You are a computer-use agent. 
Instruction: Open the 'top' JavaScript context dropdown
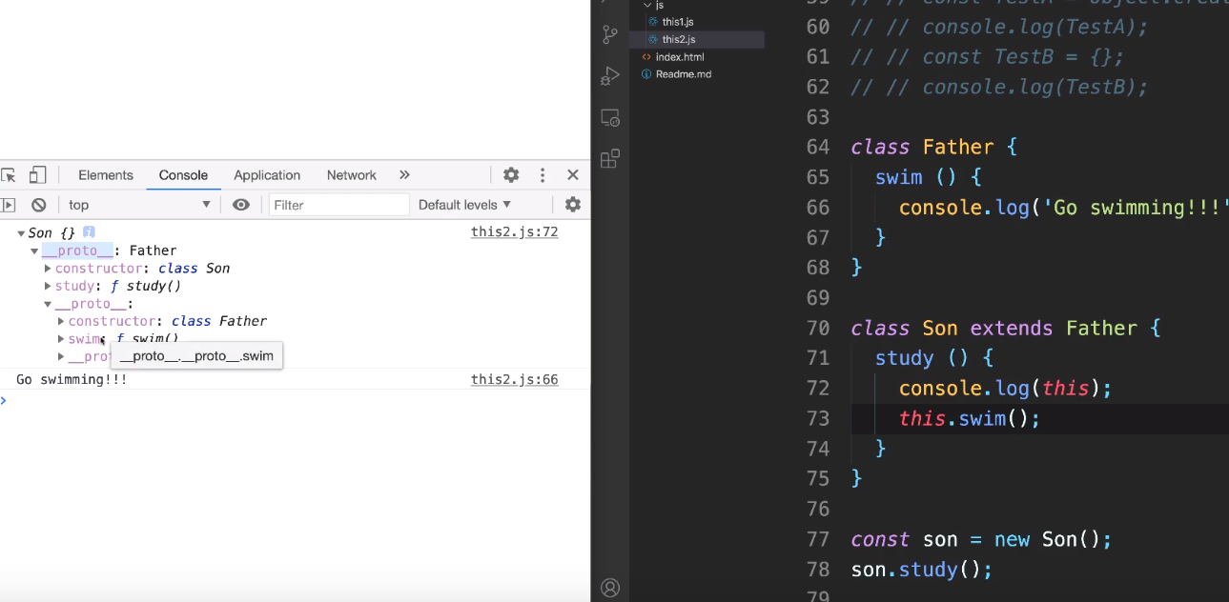coord(139,205)
